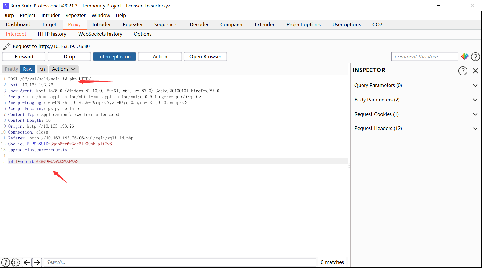This screenshot has width=482, height=268.
Task: Go to next search match arrow
Action: click(x=37, y=262)
